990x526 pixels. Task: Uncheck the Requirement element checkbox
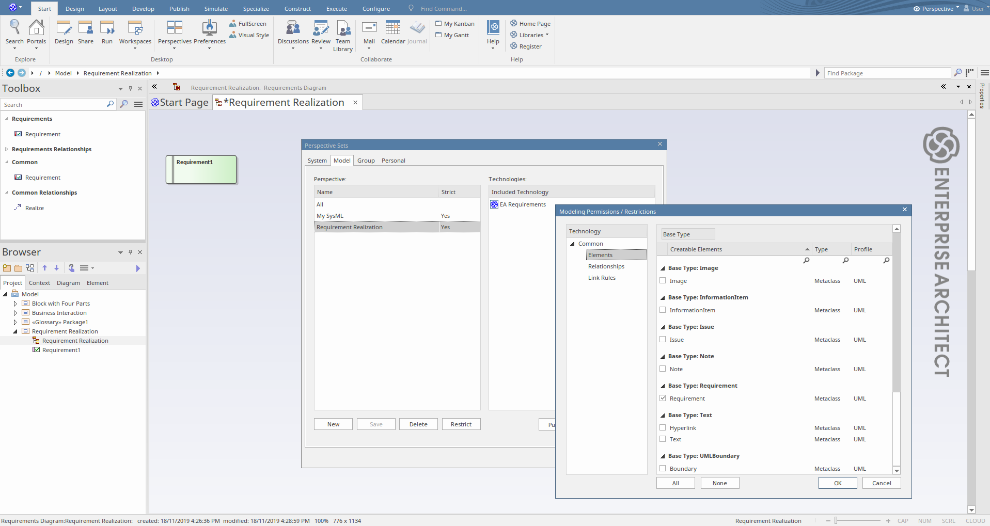point(663,399)
